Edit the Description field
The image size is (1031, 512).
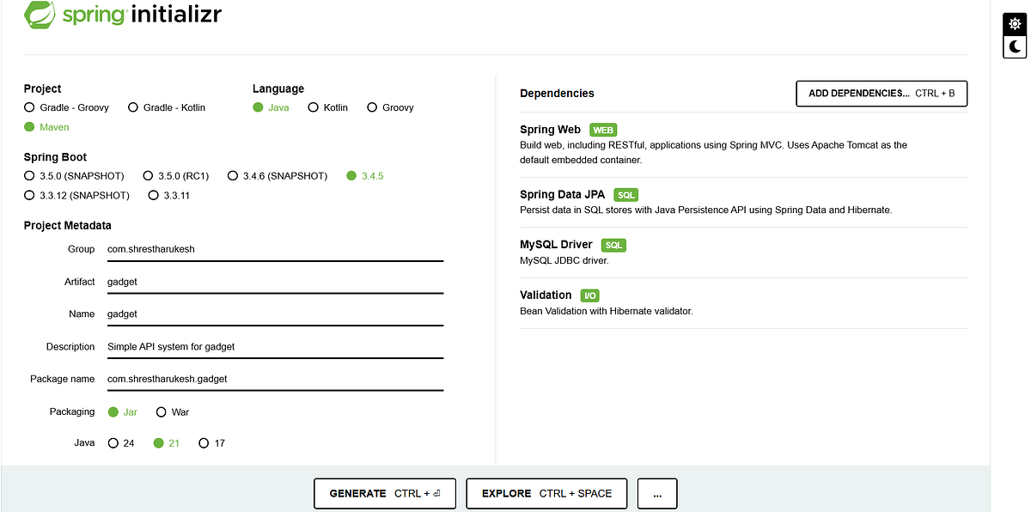click(275, 347)
